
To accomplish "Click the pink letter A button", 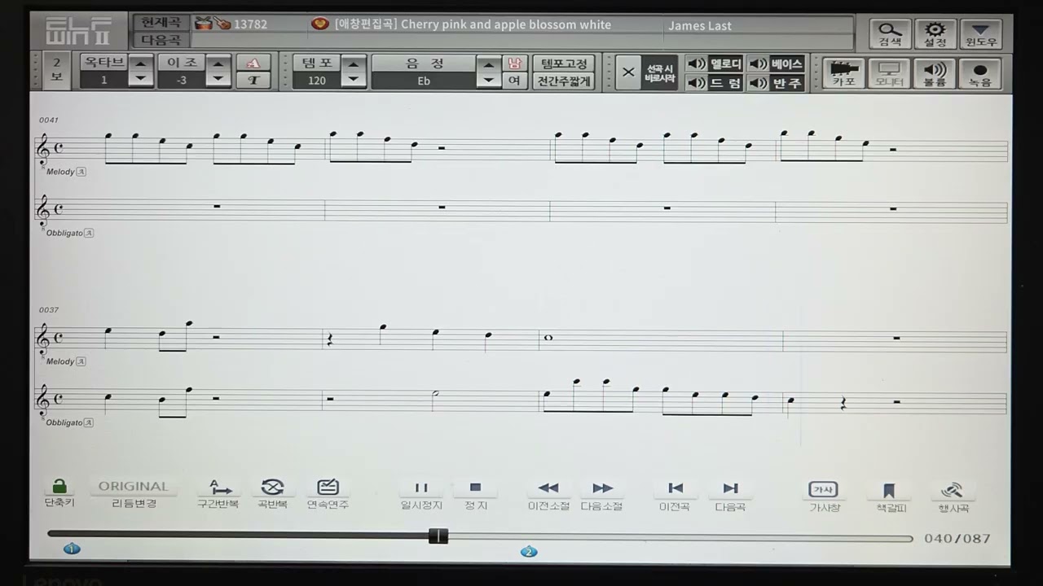I will 253,63.
